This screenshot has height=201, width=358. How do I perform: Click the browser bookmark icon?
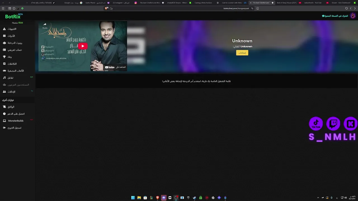258,8
